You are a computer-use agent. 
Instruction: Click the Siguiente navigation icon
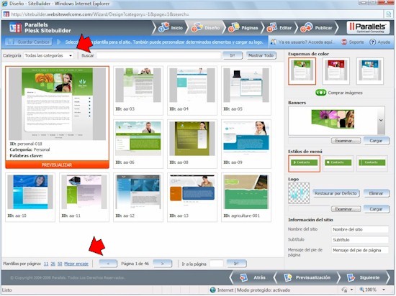(x=351, y=277)
